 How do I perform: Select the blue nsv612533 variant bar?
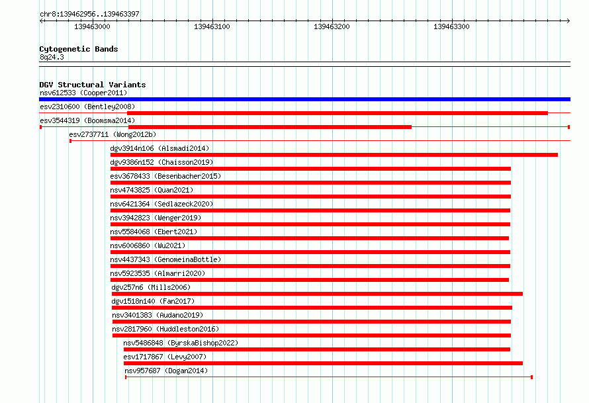point(304,99)
